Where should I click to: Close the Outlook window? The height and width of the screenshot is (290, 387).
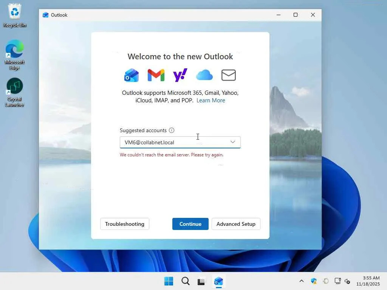point(313,15)
